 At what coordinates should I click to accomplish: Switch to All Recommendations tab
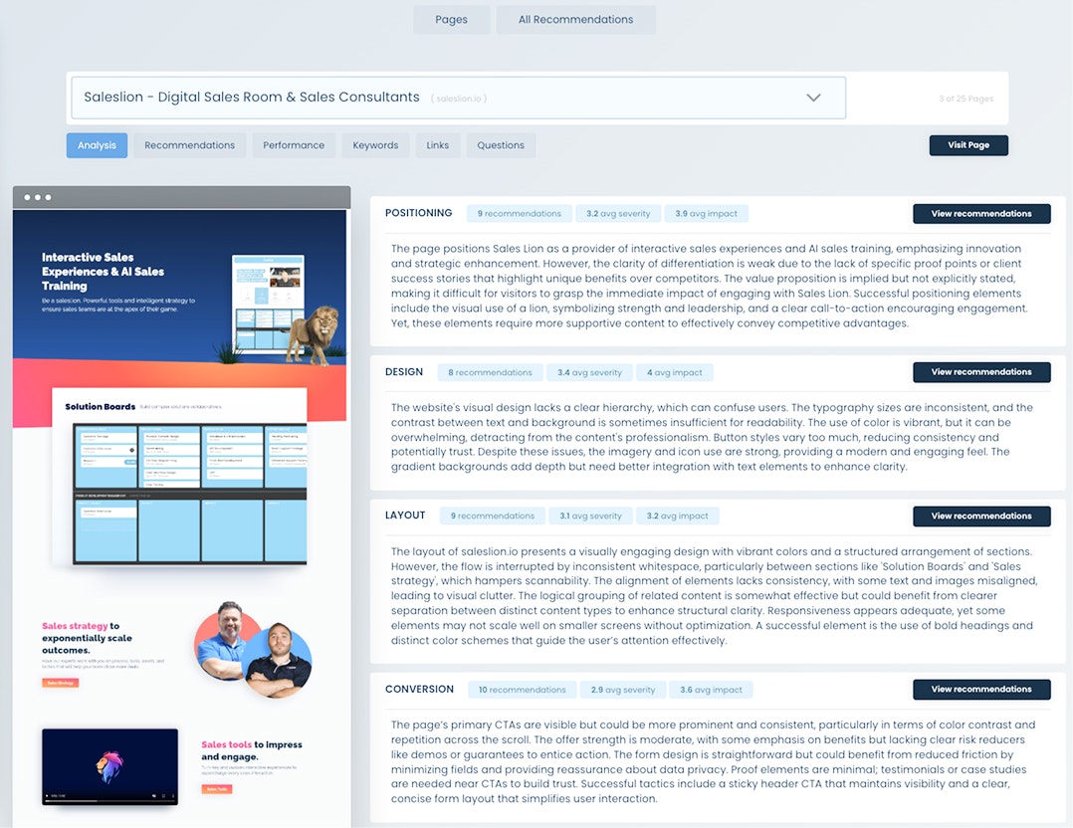tap(575, 19)
